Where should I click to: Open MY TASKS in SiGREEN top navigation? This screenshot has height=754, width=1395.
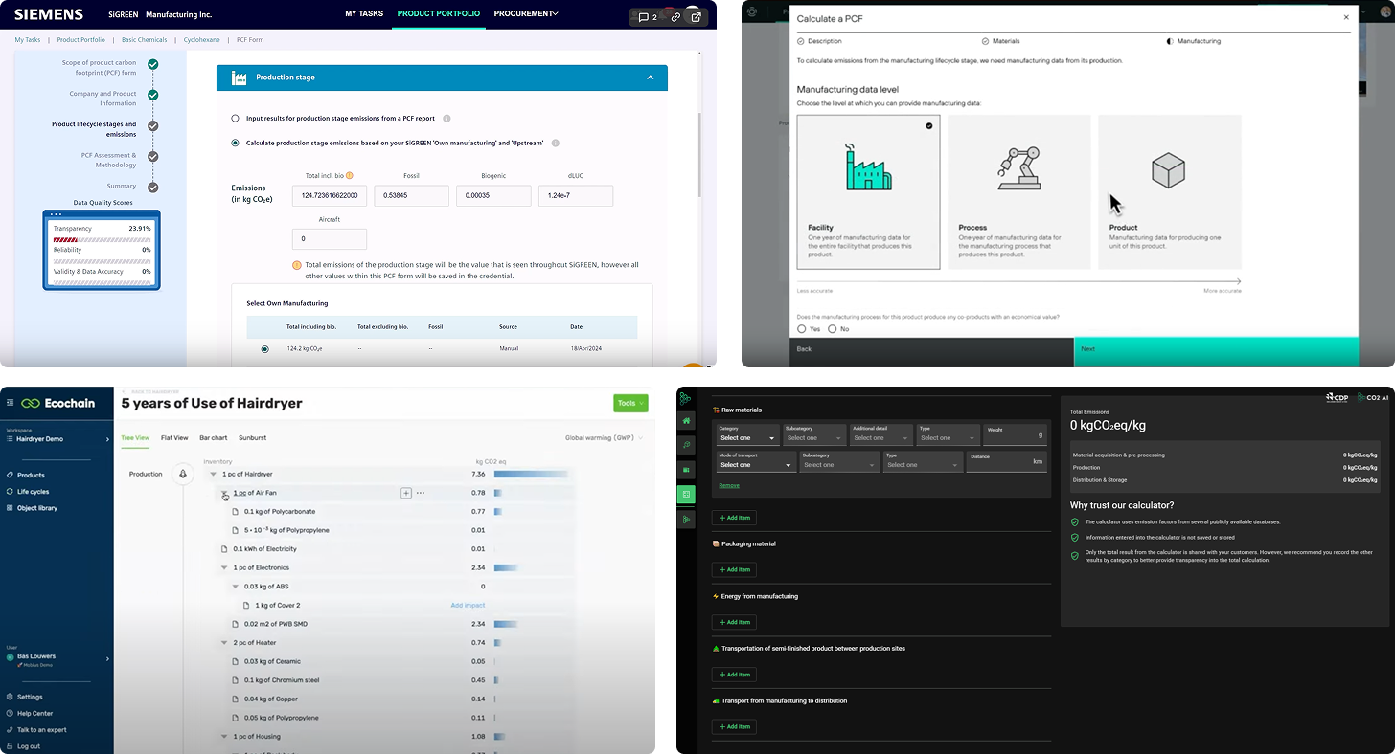click(x=364, y=14)
